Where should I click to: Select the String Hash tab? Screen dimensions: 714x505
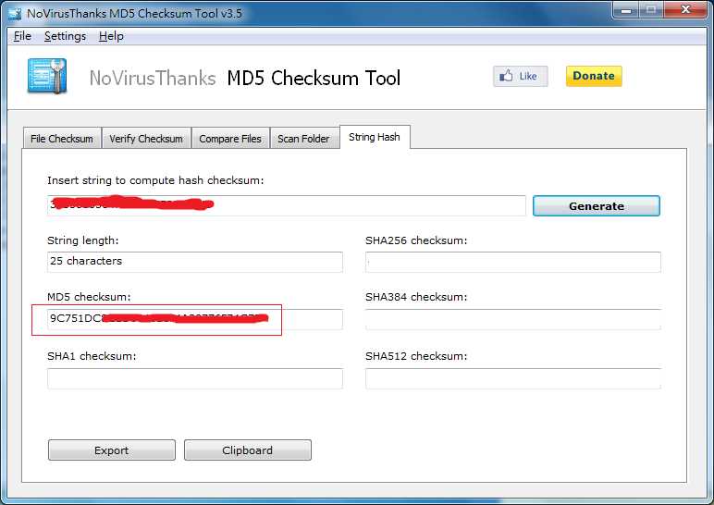click(x=375, y=137)
